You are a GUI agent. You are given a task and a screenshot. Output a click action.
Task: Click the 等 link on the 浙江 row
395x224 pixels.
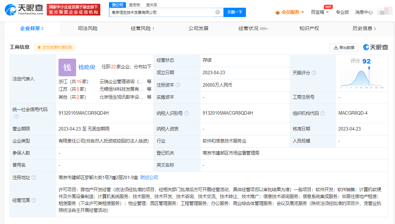149,81
